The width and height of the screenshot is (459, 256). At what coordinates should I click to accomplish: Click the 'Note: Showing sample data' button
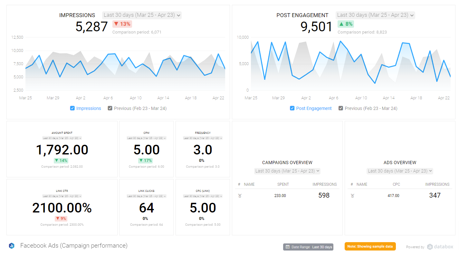pos(370,246)
